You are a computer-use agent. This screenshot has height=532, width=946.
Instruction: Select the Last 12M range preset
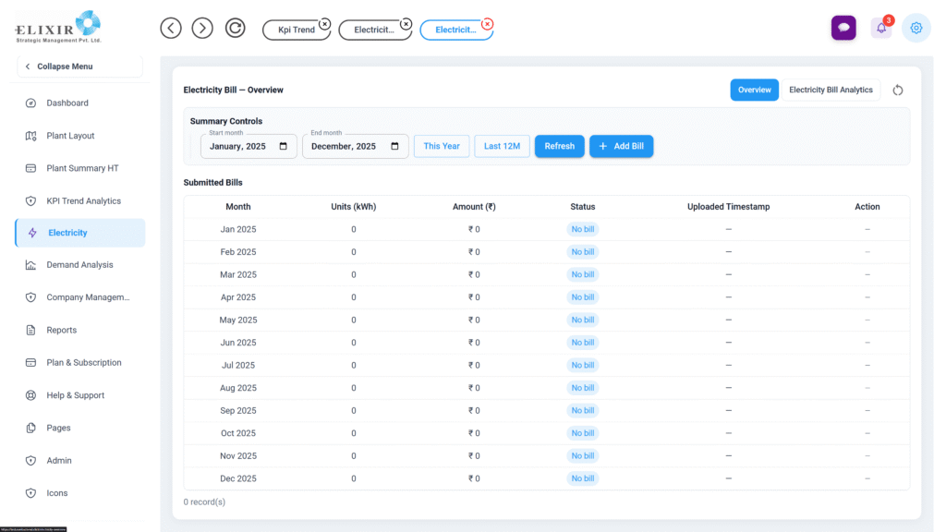click(x=502, y=146)
